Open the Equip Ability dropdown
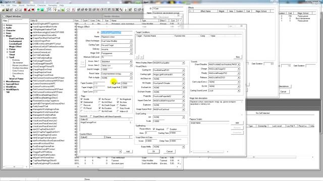 click(x=183, y=147)
